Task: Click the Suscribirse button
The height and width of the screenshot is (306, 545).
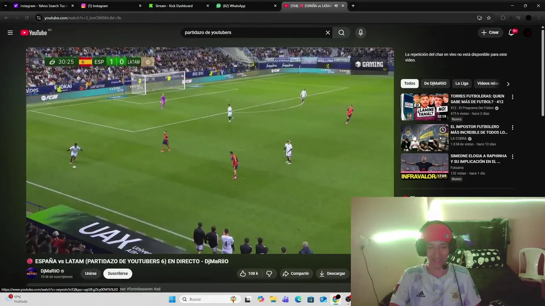Action: click(x=118, y=274)
